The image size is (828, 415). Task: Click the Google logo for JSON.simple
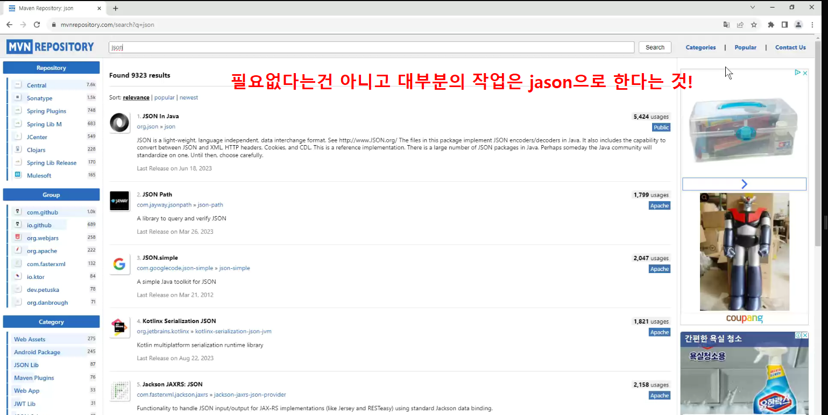[119, 264]
